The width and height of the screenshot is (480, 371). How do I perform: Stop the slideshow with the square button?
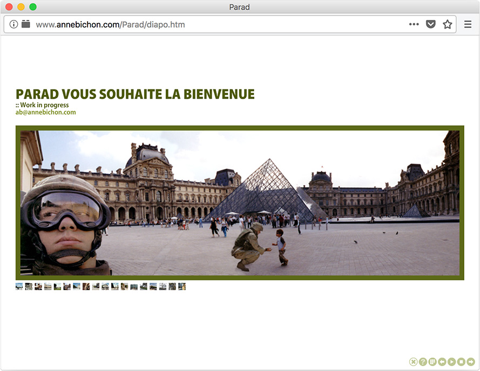461,362
